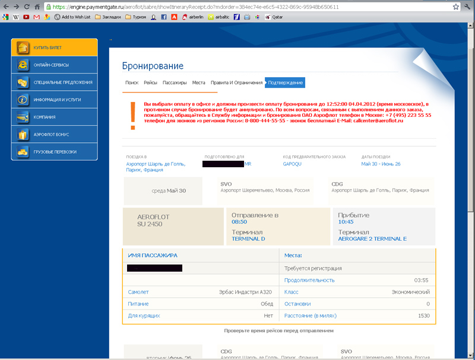Open the Facebook bookmark
Screen dimensions: 475x360
[x=164, y=17]
